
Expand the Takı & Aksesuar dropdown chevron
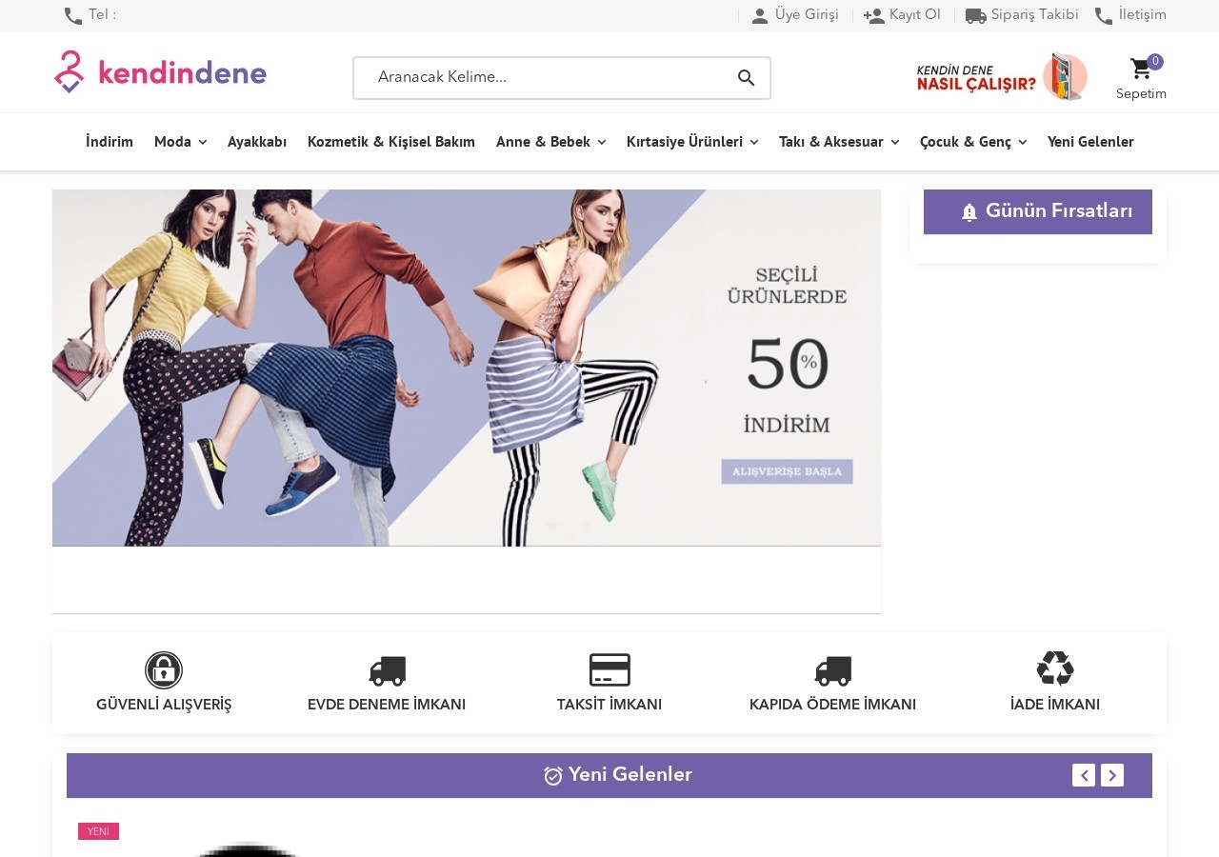894,143
